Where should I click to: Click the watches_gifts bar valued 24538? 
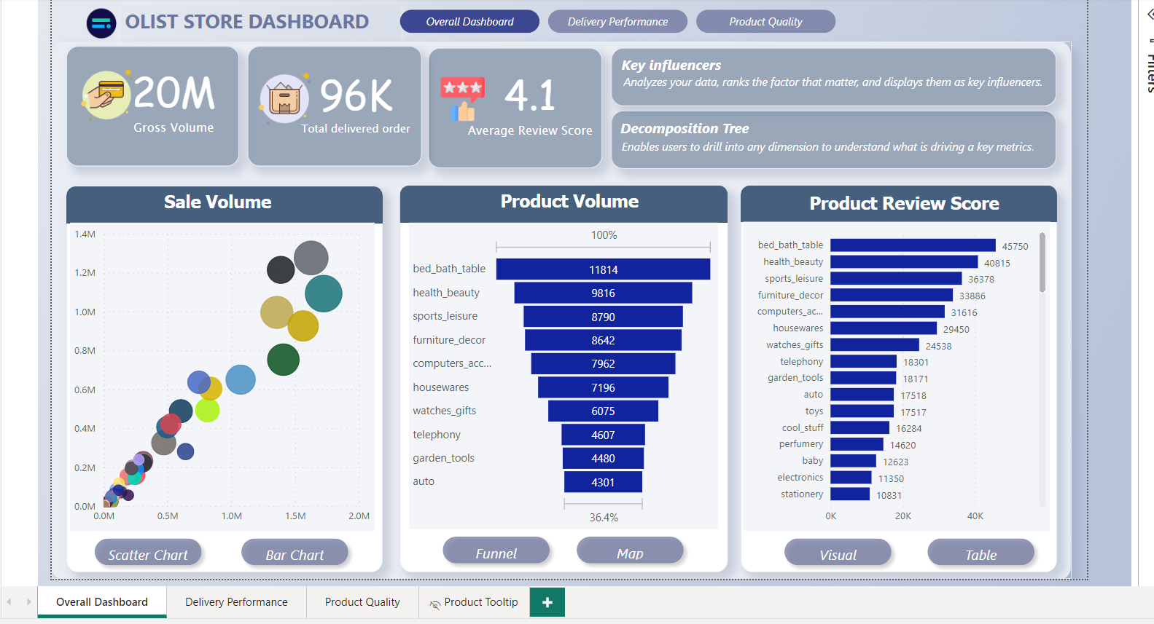click(875, 345)
